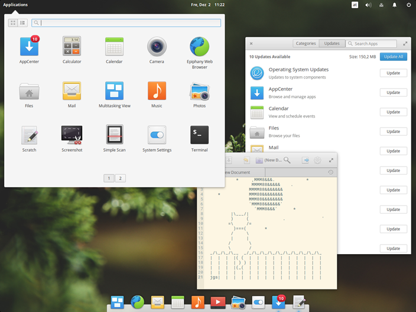The width and height of the screenshot is (416, 312).
Task: Click the Search Apps field in AppCenter
Action: pyautogui.click(x=371, y=44)
